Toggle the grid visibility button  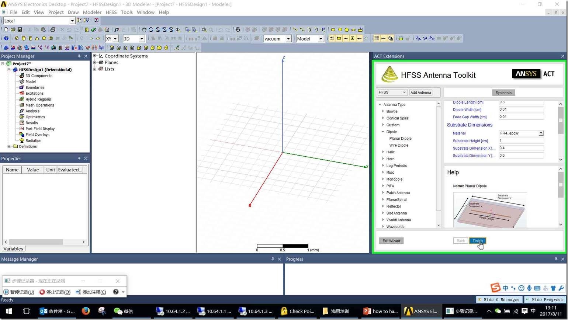click(x=376, y=38)
